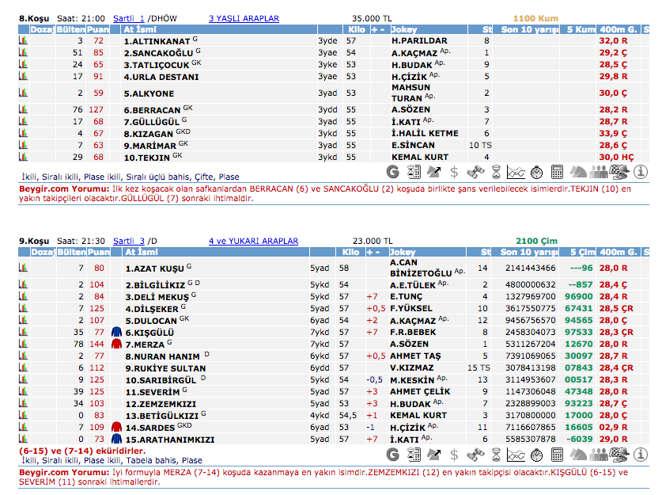
Task: Open binoculars icon in race 8 toolbar
Action: click(475, 171)
